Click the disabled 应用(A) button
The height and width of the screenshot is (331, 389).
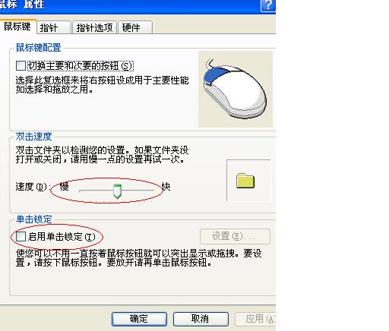coord(255,319)
